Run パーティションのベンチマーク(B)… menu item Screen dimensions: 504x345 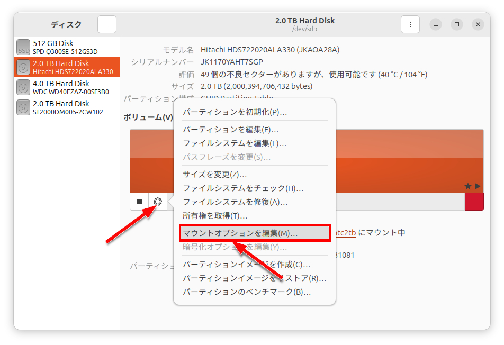pyautogui.click(x=247, y=292)
